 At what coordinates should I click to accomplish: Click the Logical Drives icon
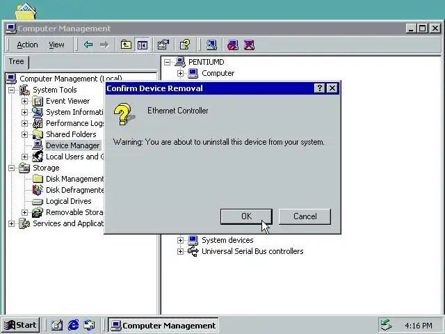tap(38, 202)
